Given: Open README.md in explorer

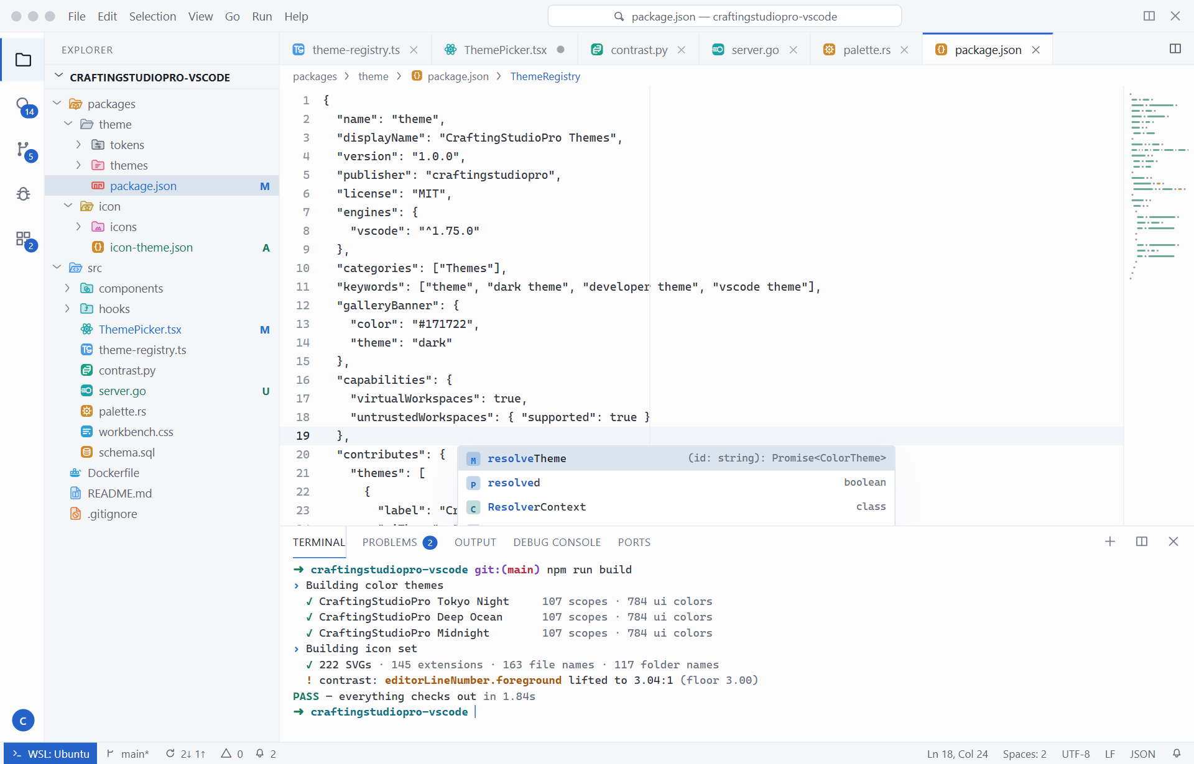Looking at the screenshot, I should (162, 493).
